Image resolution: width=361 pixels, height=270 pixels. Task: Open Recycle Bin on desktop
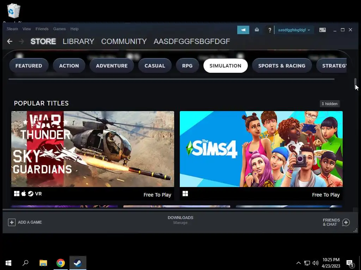[14, 11]
